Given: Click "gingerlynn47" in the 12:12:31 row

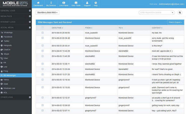Looking at the screenshot, I should click(90, 98).
